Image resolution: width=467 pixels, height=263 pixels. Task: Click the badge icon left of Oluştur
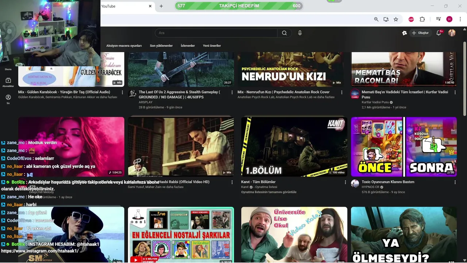[404, 33]
